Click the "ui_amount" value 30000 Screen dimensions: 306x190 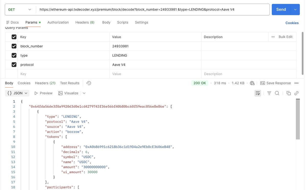[x=92, y=172]
